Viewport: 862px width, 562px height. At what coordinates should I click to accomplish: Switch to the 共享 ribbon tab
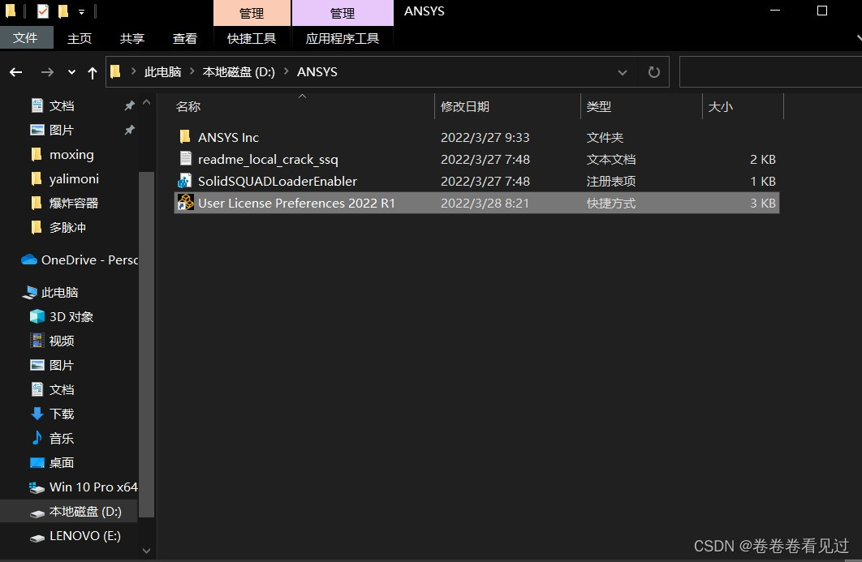(x=132, y=38)
